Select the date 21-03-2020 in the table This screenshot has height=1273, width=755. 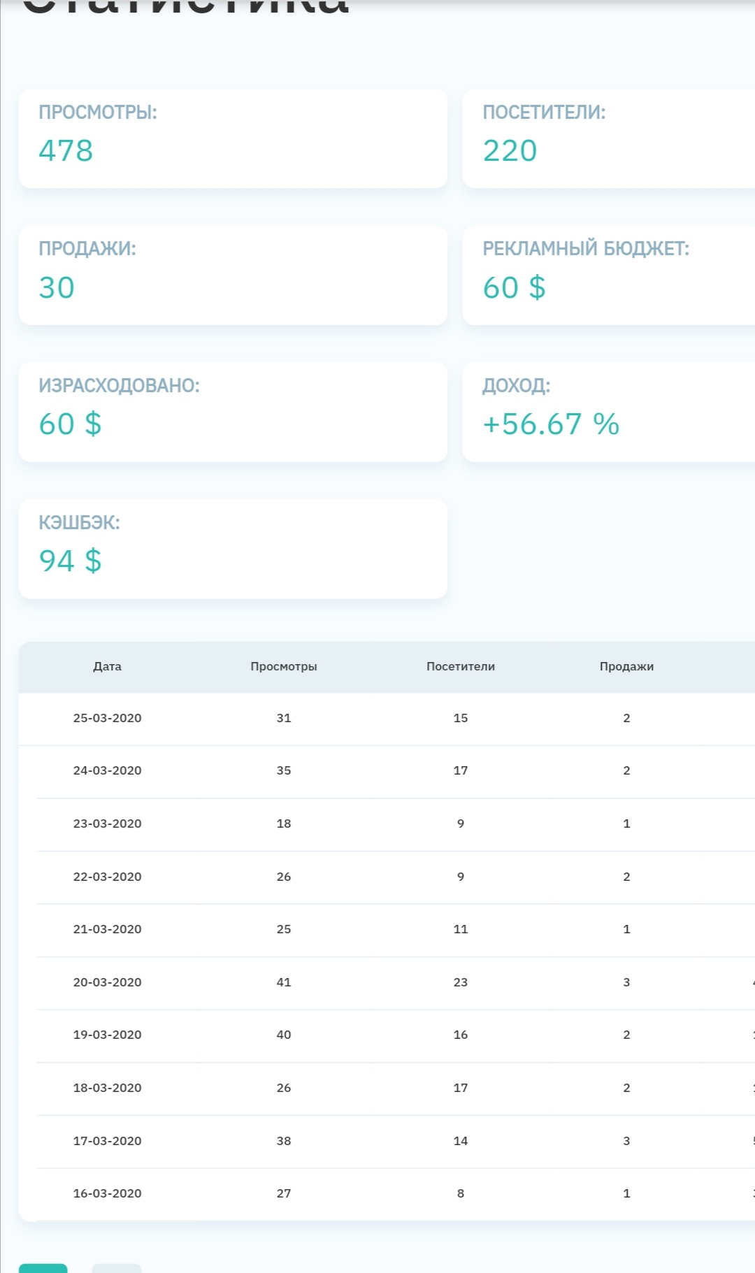pyautogui.click(x=107, y=929)
